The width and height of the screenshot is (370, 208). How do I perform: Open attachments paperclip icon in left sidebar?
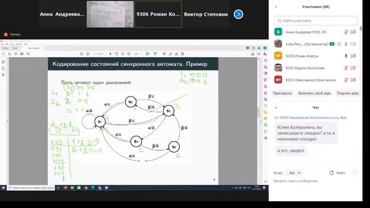pyautogui.click(x=3, y=75)
